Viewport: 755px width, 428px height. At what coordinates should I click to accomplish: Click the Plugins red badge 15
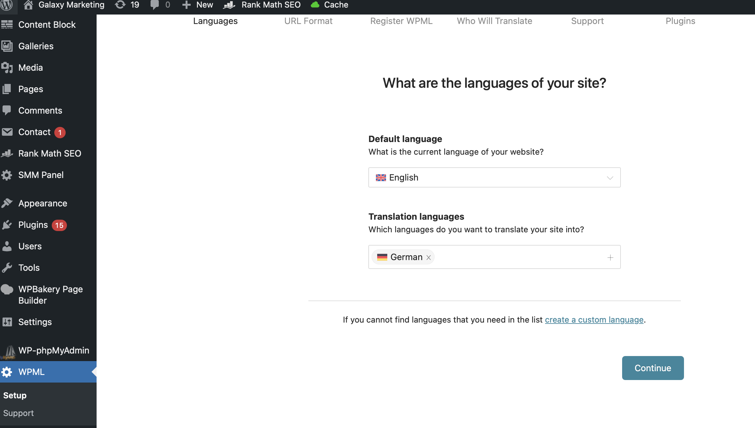(59, 225)
